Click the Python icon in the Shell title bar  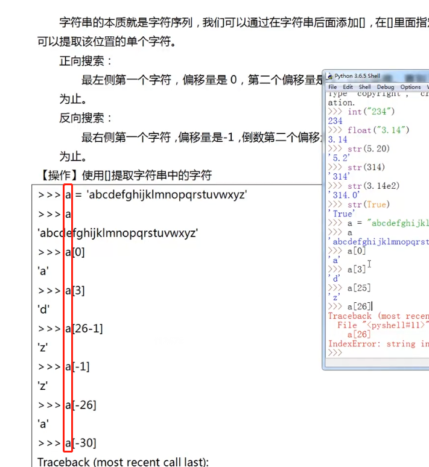click(330, 76)
